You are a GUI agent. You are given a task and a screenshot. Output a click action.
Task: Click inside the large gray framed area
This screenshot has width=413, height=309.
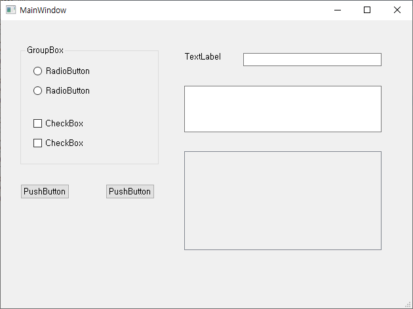[283, 200]
